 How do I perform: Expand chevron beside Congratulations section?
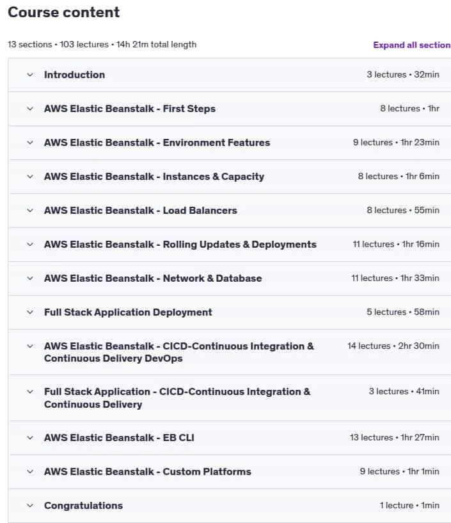[30, 506]
